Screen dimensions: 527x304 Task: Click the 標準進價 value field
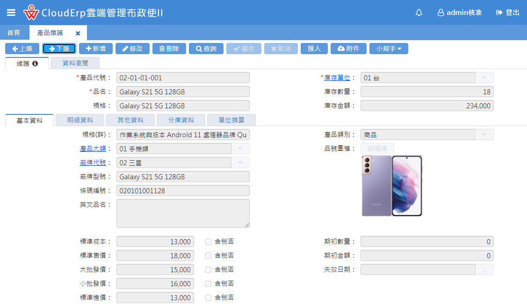point(155,297)
